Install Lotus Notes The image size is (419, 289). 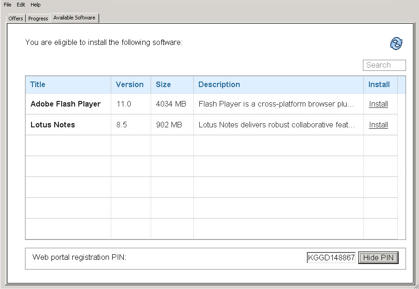click(378, 125)
